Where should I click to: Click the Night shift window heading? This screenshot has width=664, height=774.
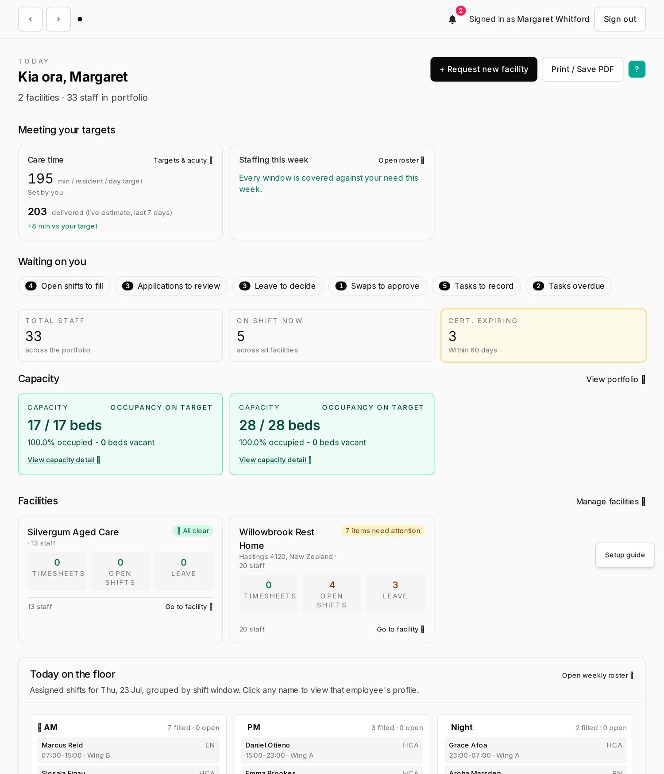[462, 727]
